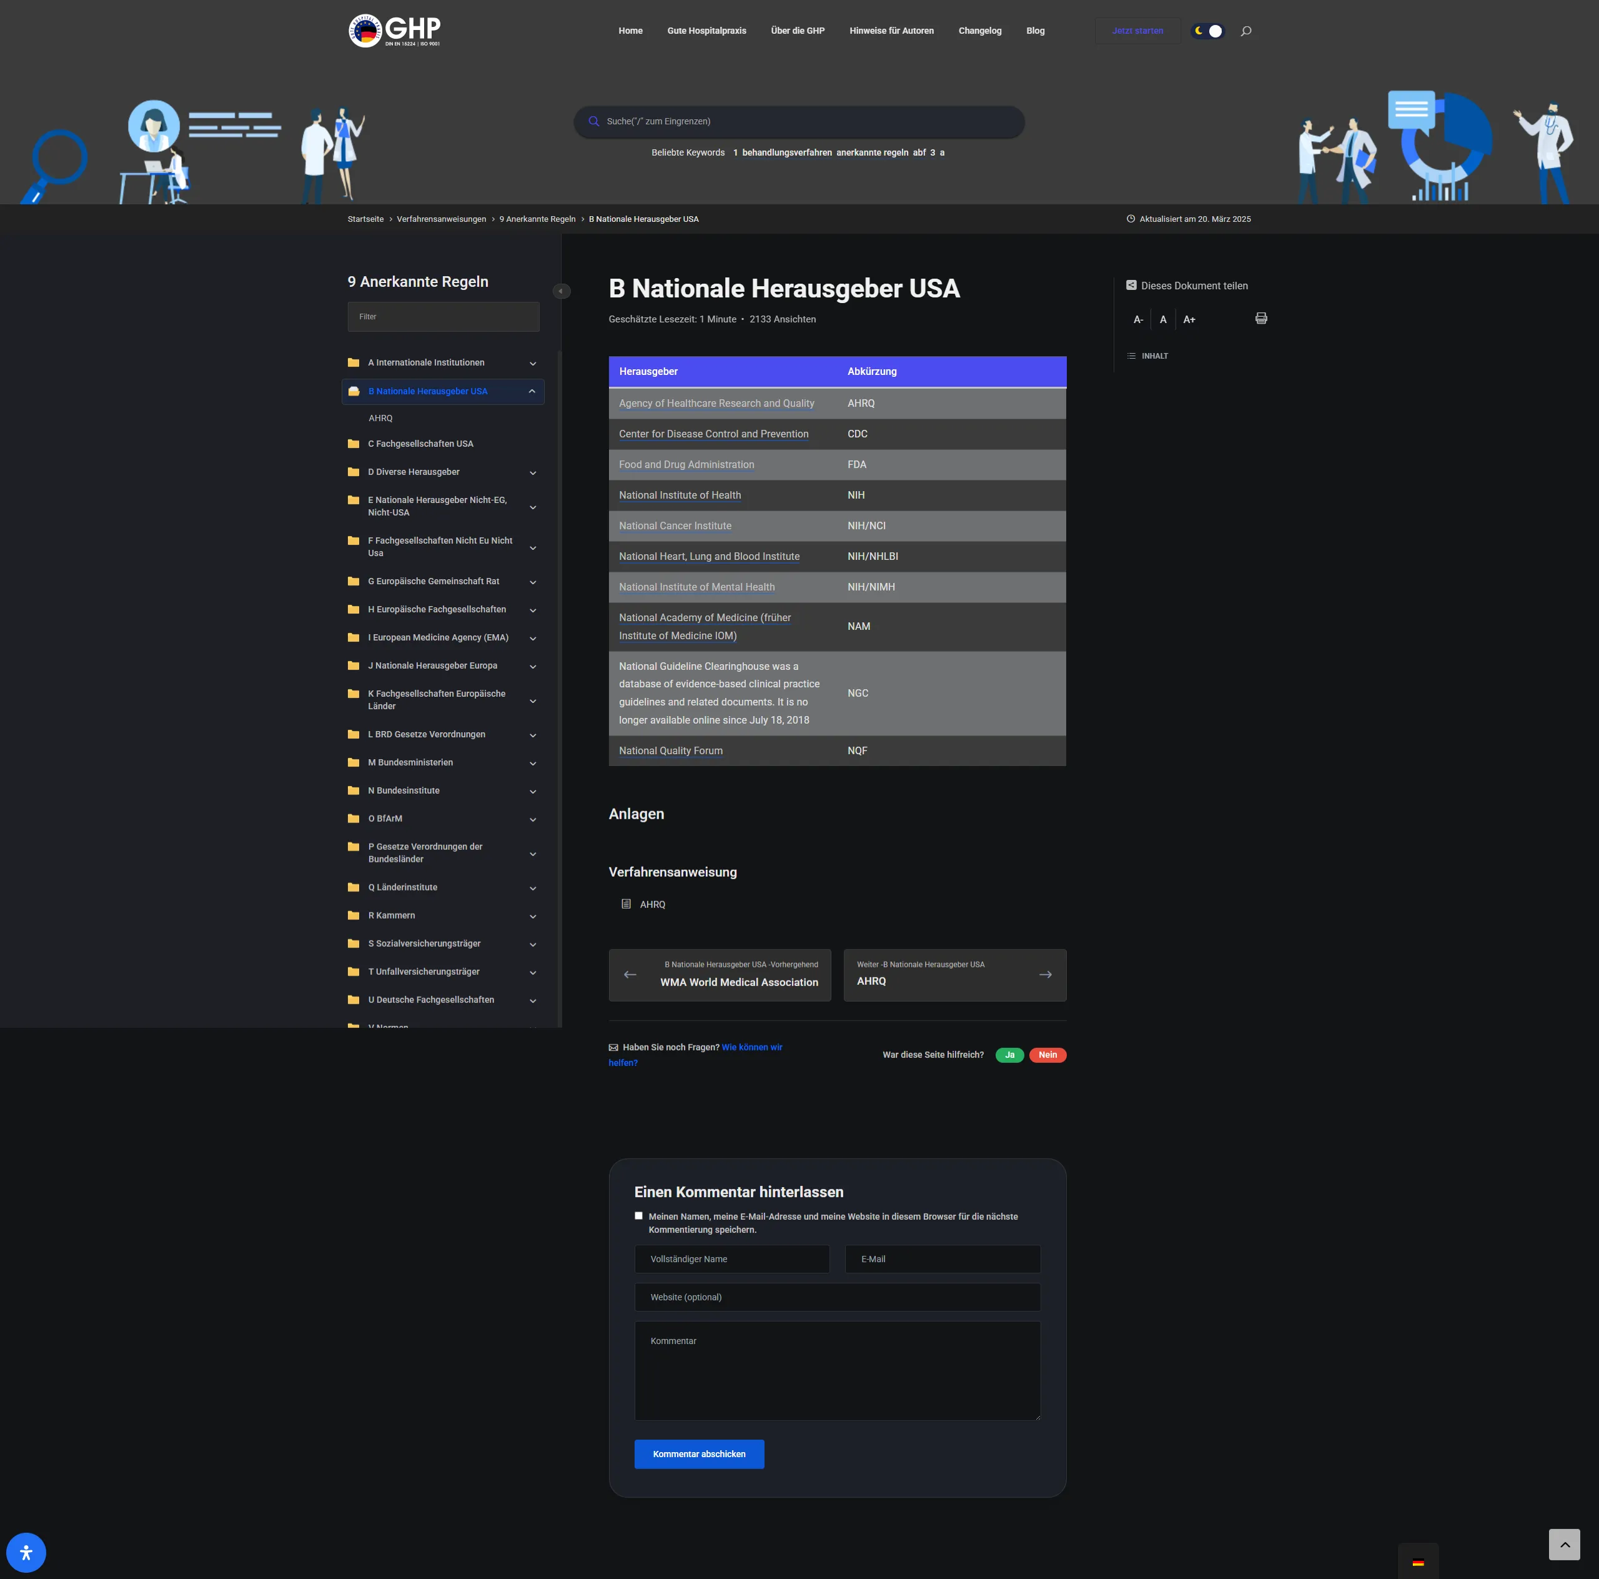
Task: Toggle the dark mode switch
Action: pyautogui.click(x=1207, y=31)
